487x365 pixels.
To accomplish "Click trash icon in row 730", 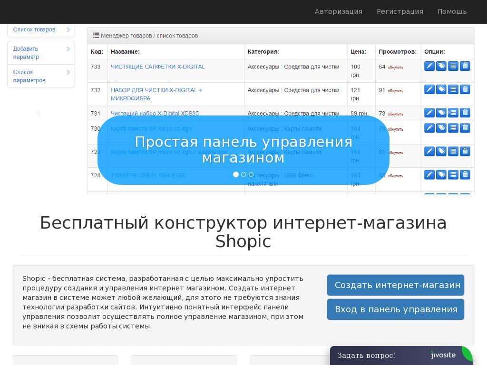I will pos(465,128).
